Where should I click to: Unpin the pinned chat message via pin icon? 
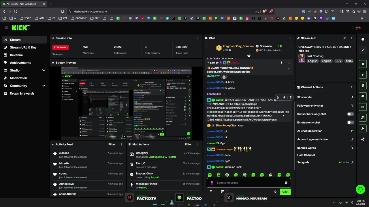281,63
